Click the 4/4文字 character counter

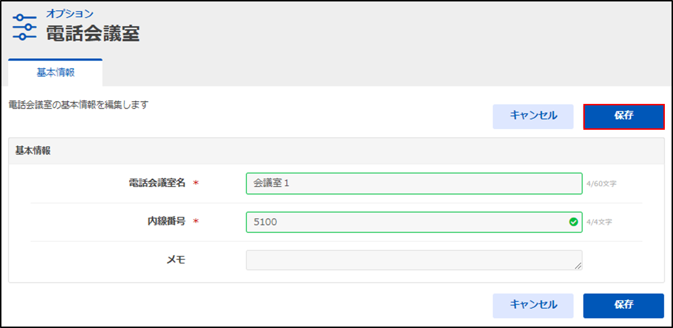pos(599,222)
